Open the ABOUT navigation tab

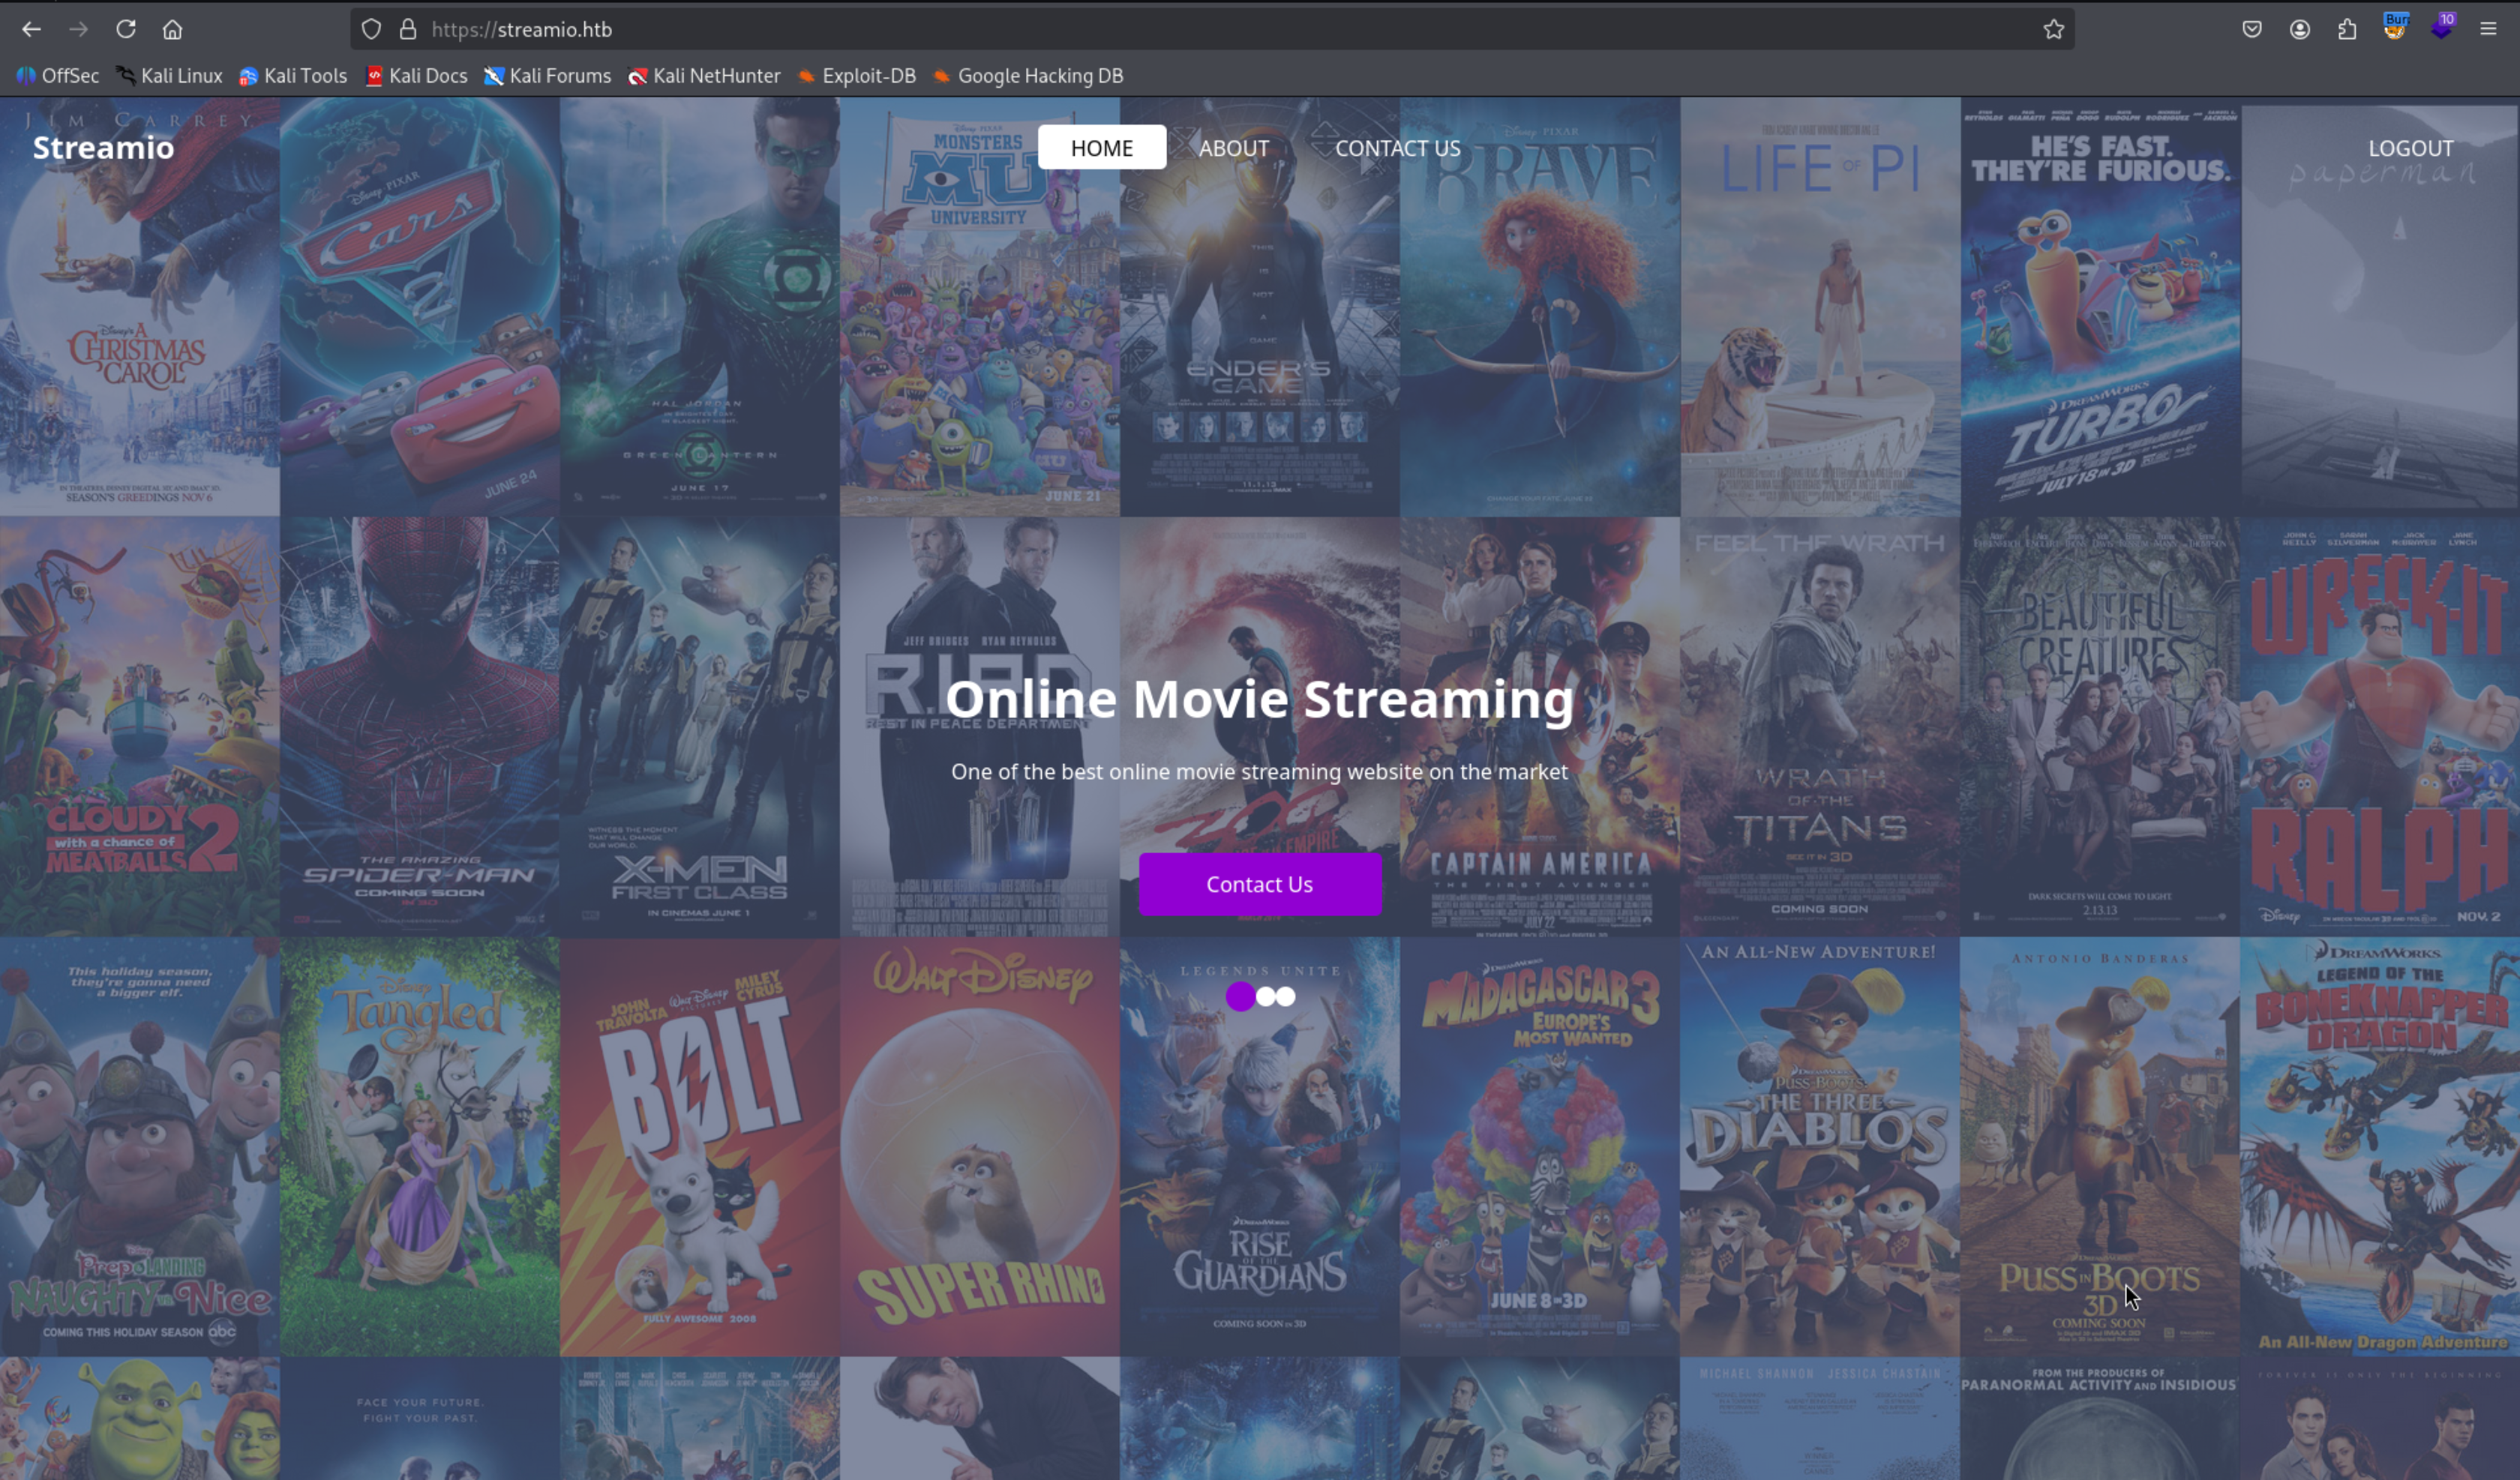coord(1233,148)
